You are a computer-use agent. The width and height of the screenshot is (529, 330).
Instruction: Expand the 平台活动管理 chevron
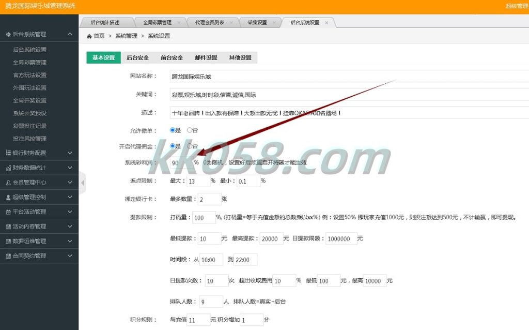pyautogui.click(x=70, y=212)
